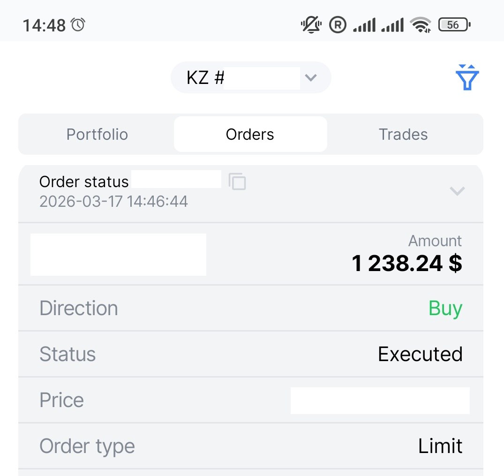Tap the 1 238.24 $ amount value
This screenshot has height=476, width=504.
coord(406,264)
